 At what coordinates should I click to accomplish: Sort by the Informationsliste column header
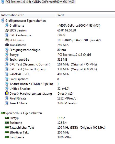pyautogui.click(x=28, y=15)
